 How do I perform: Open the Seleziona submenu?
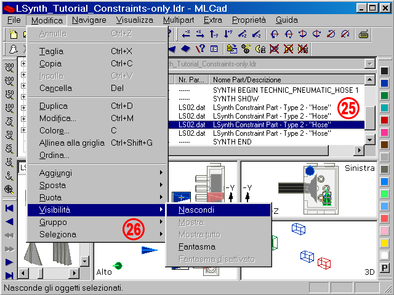[x=97, y=234]
